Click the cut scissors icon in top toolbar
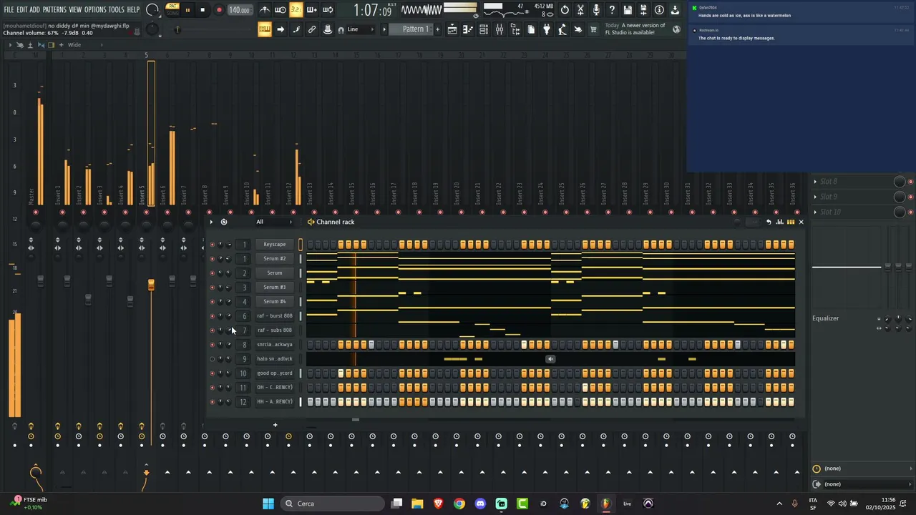916x515 pixels. click(580, 10)
